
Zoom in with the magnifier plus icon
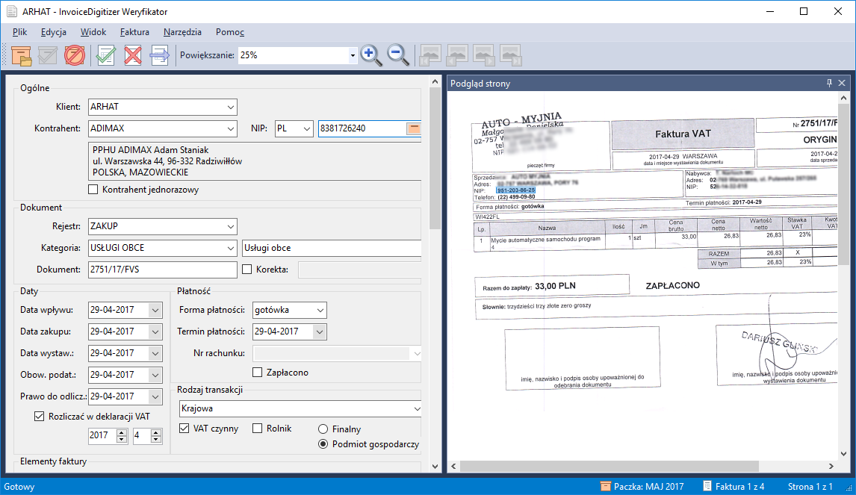tap(371, 55)
